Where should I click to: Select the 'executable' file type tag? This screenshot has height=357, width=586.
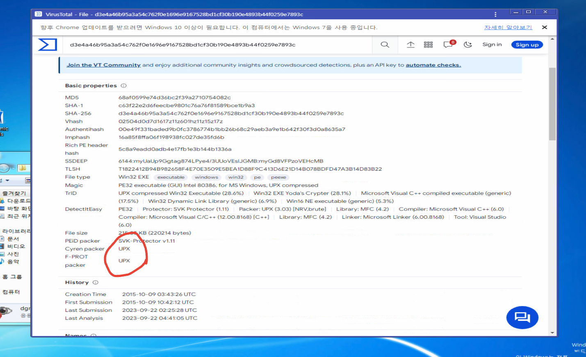pyautogui.click(x=171, y=177)
